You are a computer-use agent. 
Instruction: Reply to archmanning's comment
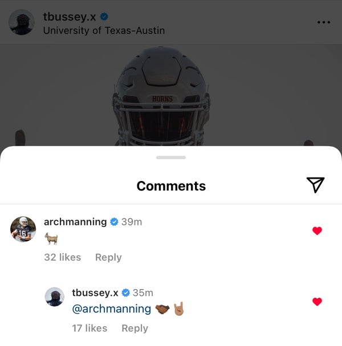coord(108,257)
